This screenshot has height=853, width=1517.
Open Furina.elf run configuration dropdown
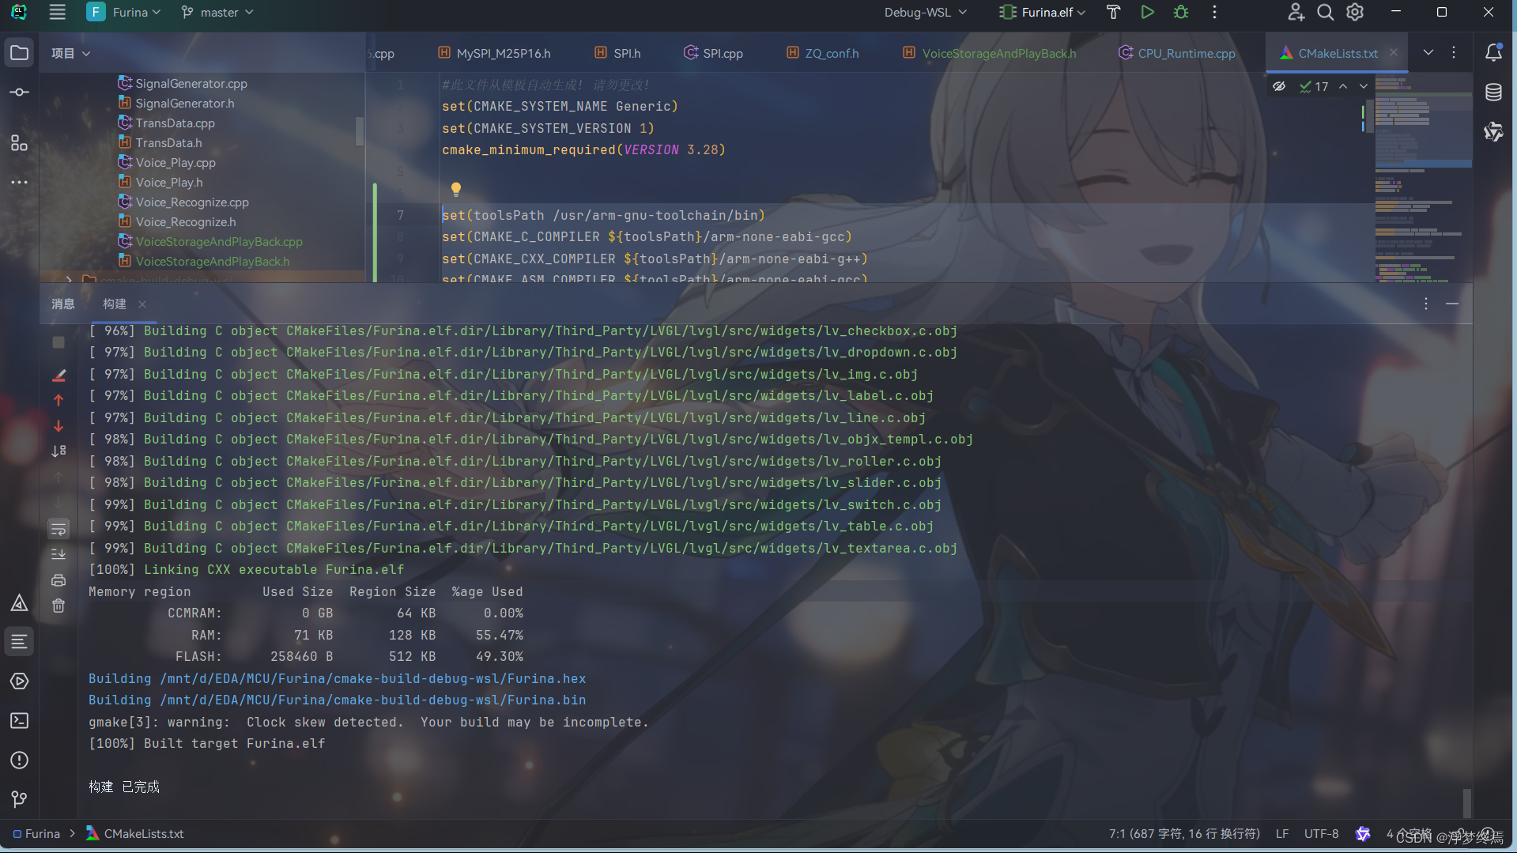pyautogui.click(x=1043, y=12)
